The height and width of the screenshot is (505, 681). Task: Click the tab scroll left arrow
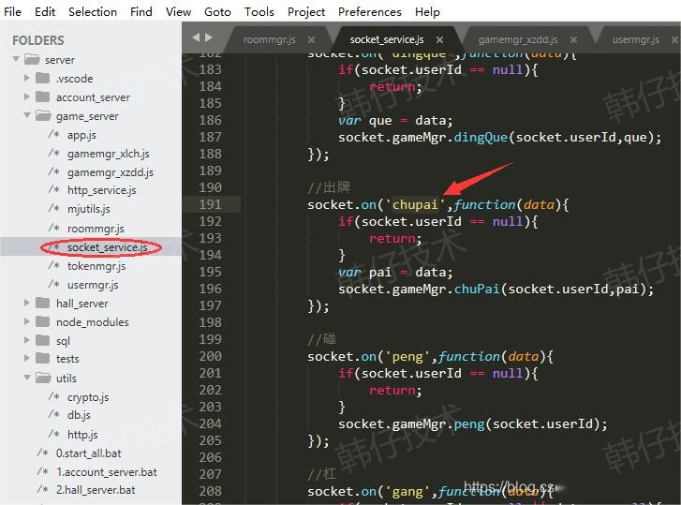(196, 38)
